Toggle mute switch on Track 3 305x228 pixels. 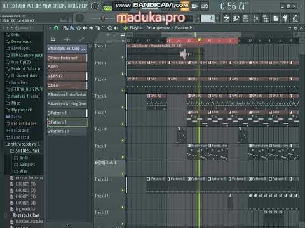point(123,58)
